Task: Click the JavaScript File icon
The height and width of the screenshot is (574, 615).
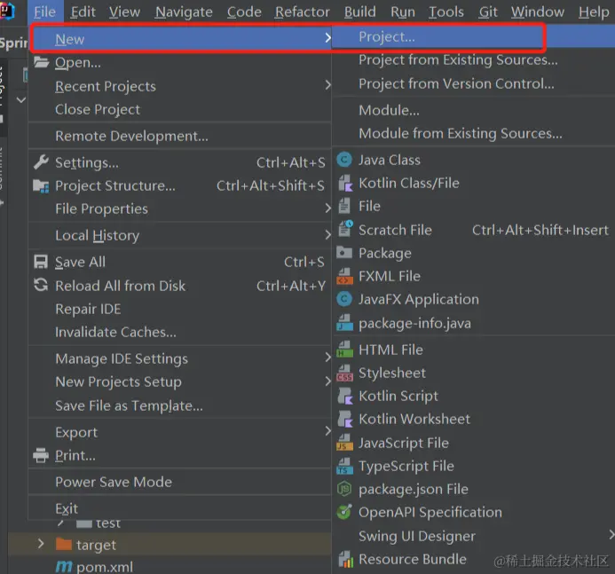Action: point(344,443)
